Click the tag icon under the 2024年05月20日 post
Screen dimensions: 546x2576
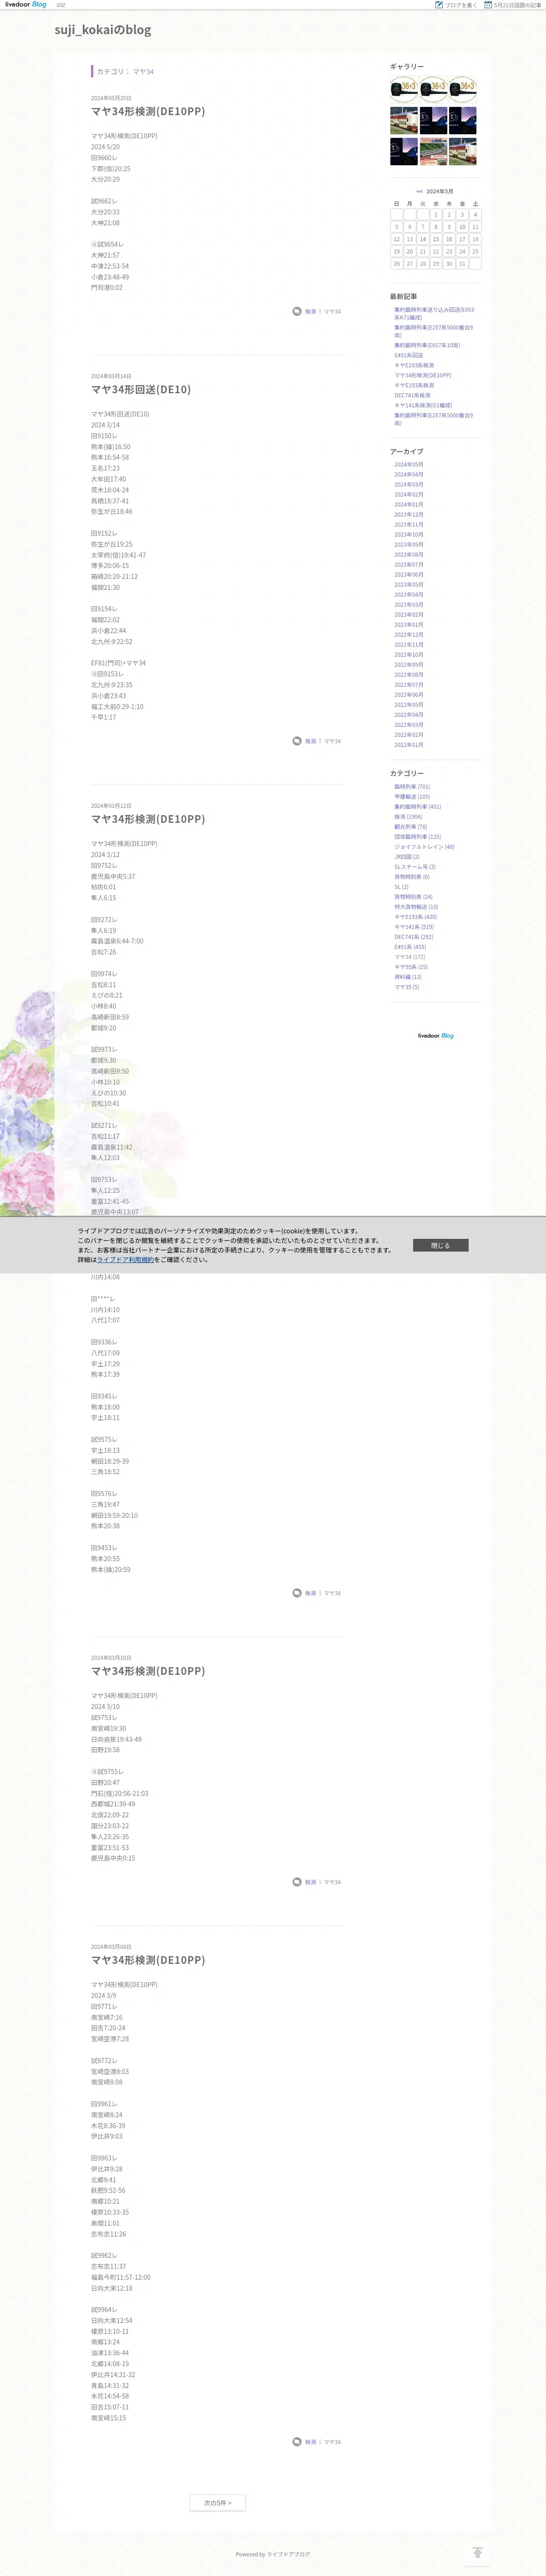(297, 311)
